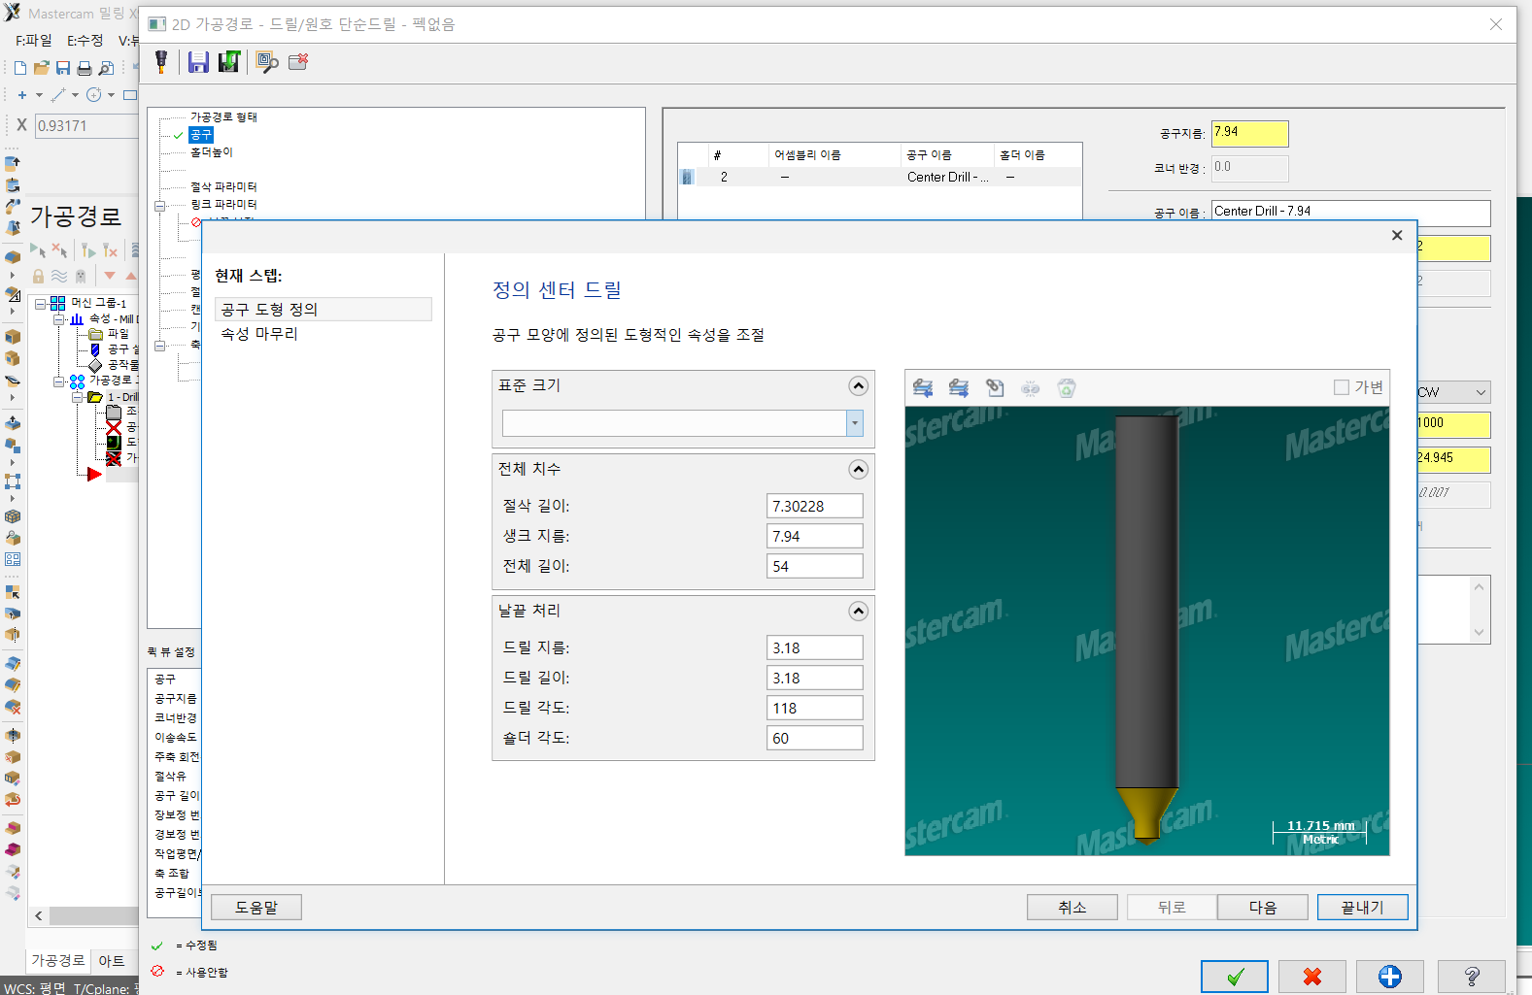This screenshot has width=1532, height=995.
Task: Switch to the 가공경로 bottom tab
Action: tap(57, 960)
